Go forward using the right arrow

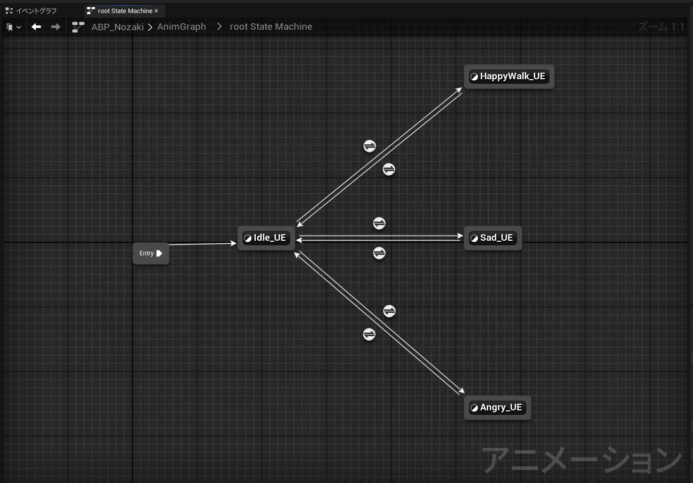pyautogui.click(x=56, y=27)
